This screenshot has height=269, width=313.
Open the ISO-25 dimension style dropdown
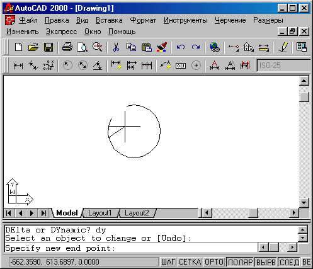point(284,66)
